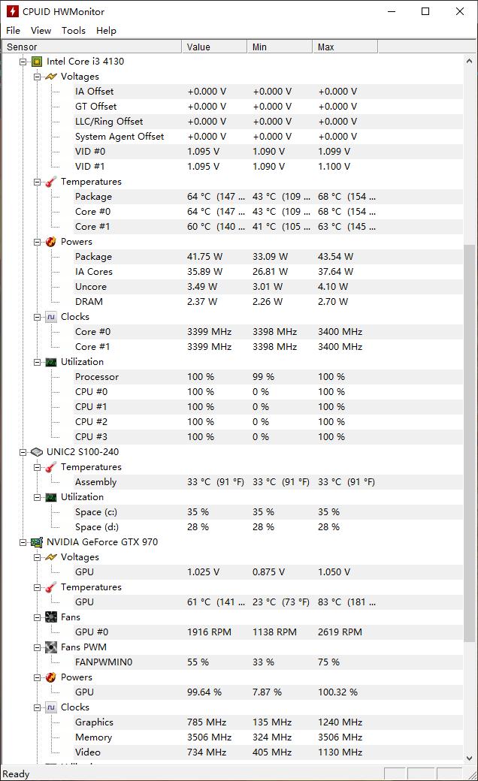Click the vertical scrollbar thumb

pyautogui.click(x=470, y=443)
